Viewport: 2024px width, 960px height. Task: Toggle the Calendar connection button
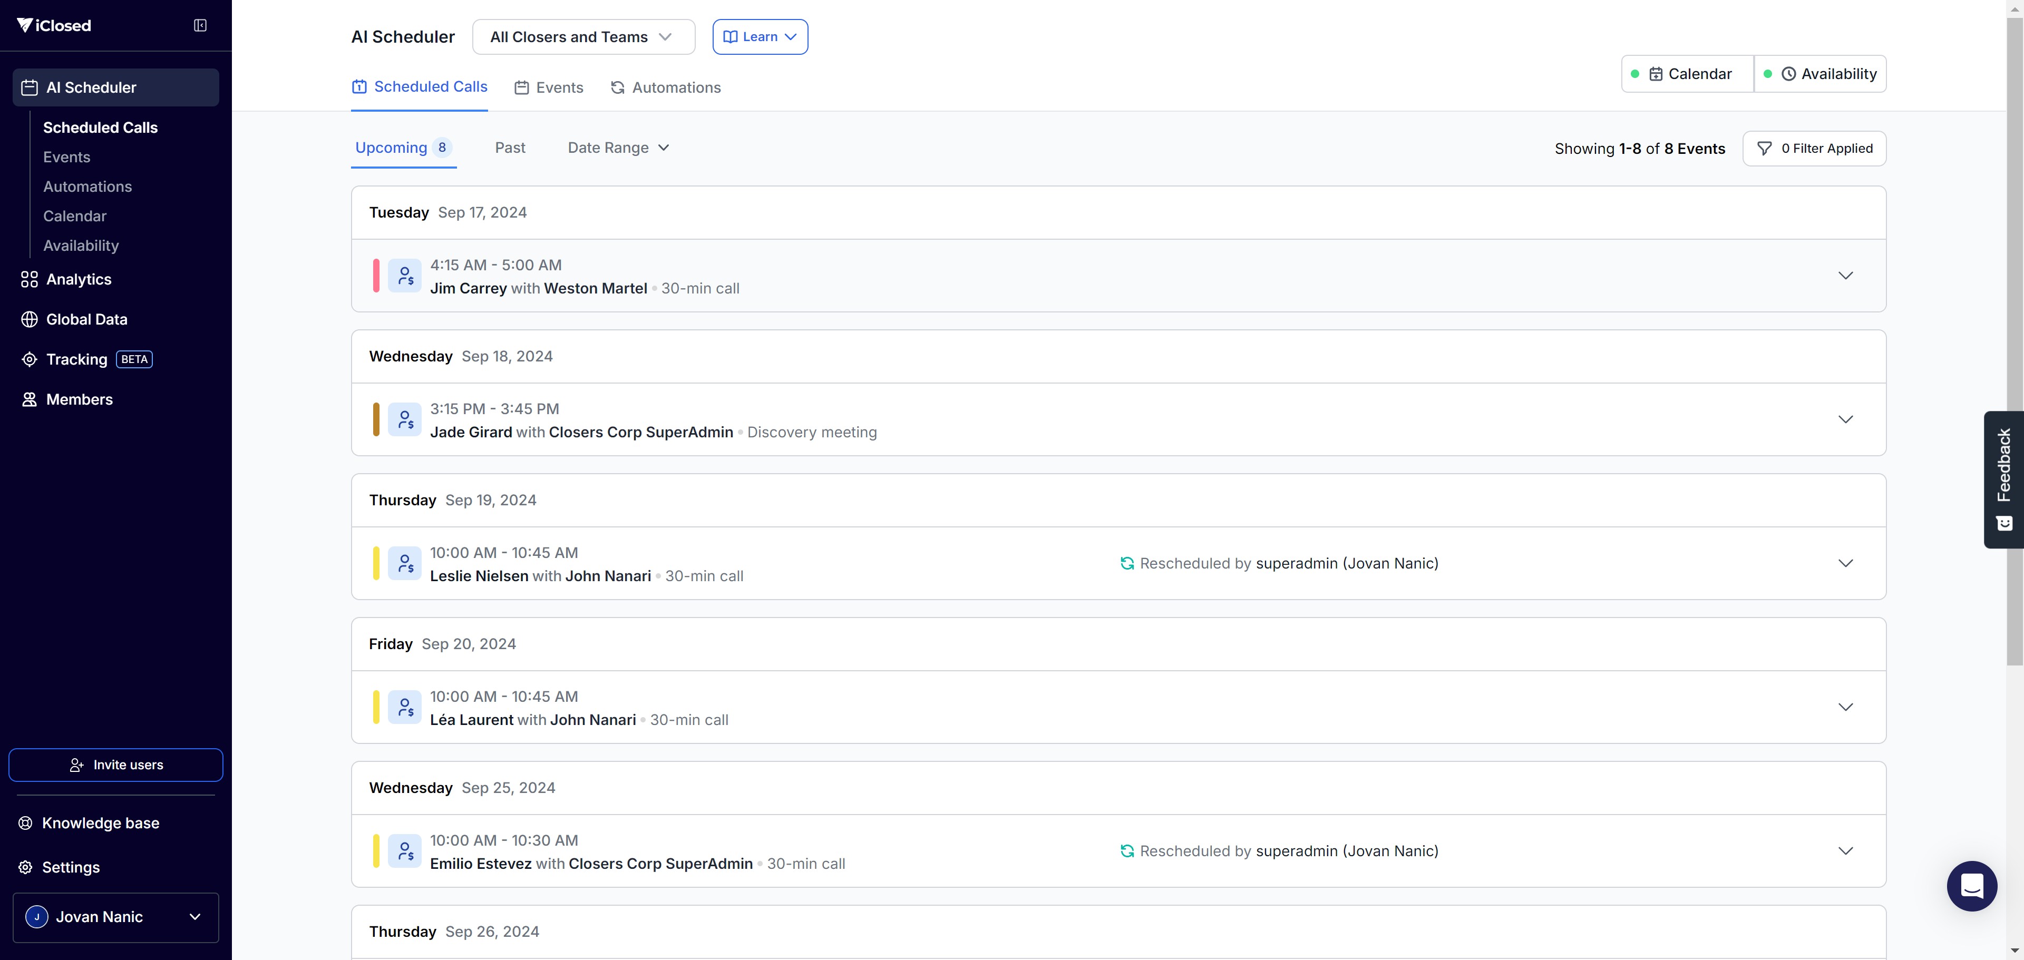click(x=1687, y=74)
